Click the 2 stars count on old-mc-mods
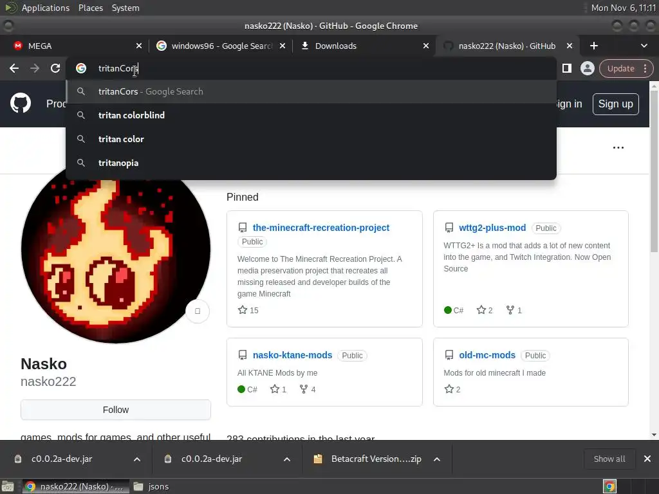659x494 pixels. point(452,389)
